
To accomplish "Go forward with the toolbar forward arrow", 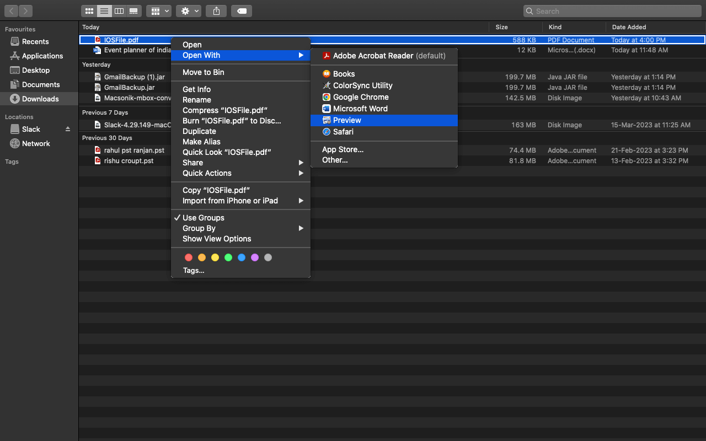I will pos(26,11).
